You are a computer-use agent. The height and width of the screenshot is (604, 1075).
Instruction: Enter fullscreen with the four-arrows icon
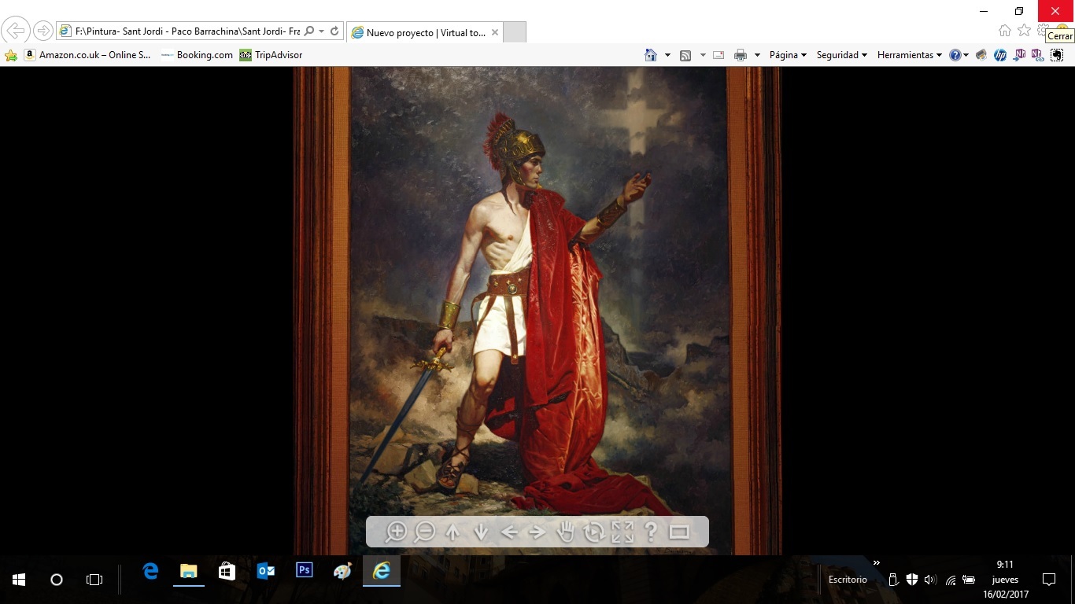pos(622,532)
